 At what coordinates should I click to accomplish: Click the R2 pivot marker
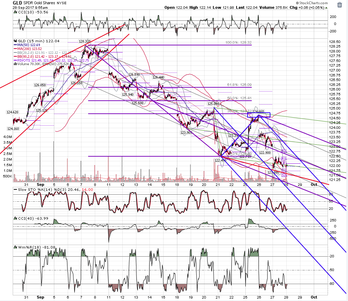click(x=284, y=151)
